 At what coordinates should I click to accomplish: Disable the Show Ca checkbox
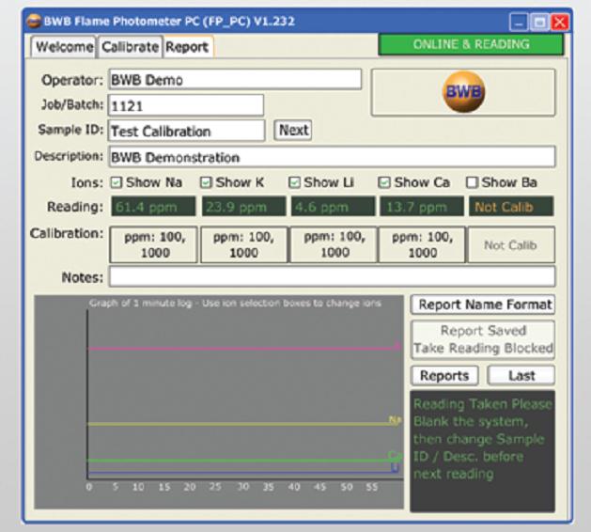(384, 183)
